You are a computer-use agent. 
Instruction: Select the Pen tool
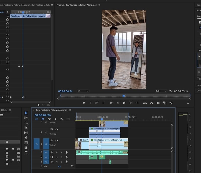[x=26, y=138]
